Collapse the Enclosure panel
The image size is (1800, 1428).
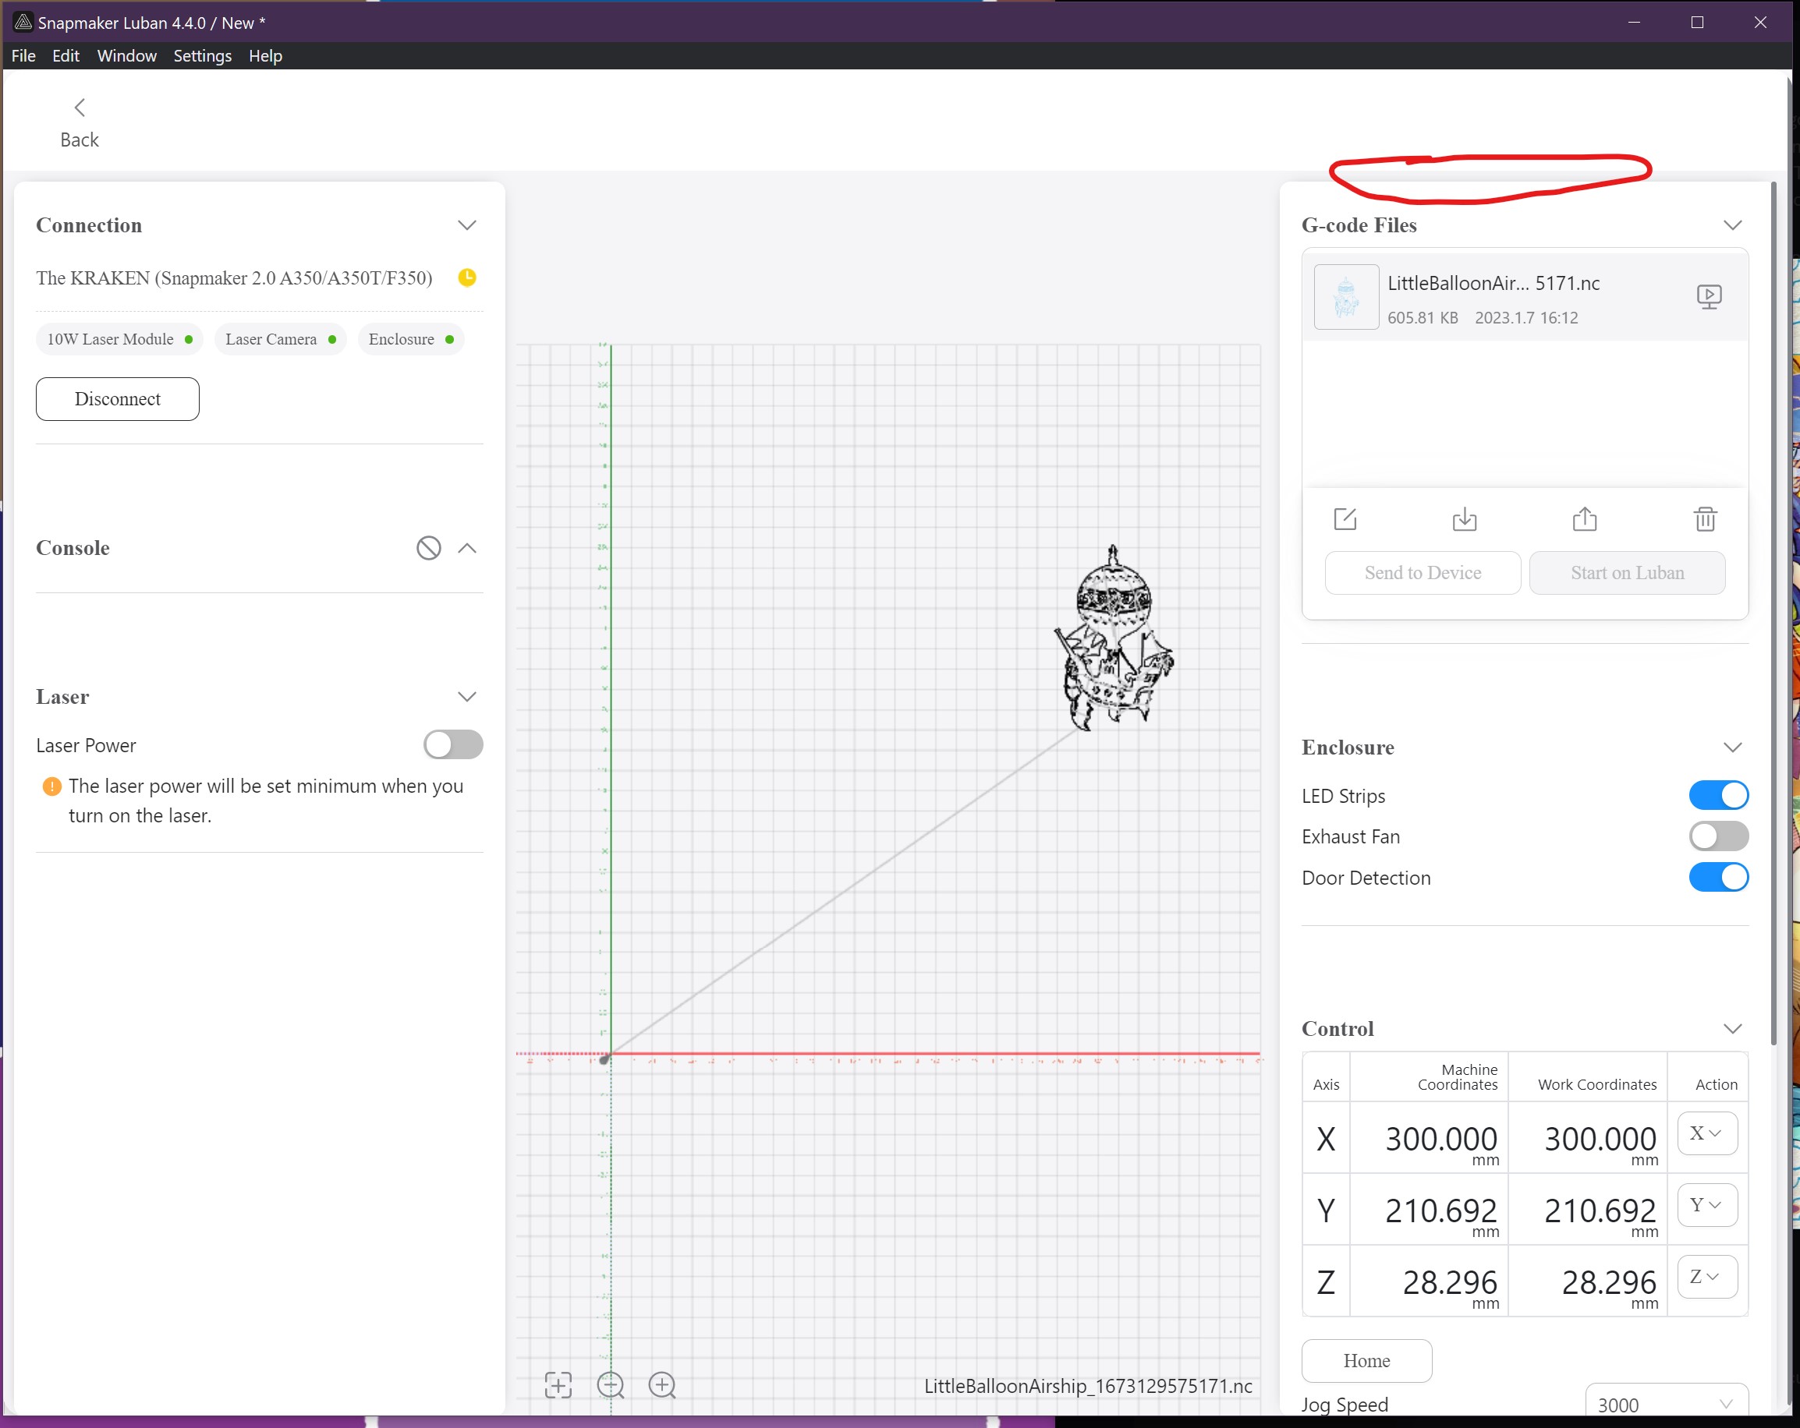pos(1733,747)
